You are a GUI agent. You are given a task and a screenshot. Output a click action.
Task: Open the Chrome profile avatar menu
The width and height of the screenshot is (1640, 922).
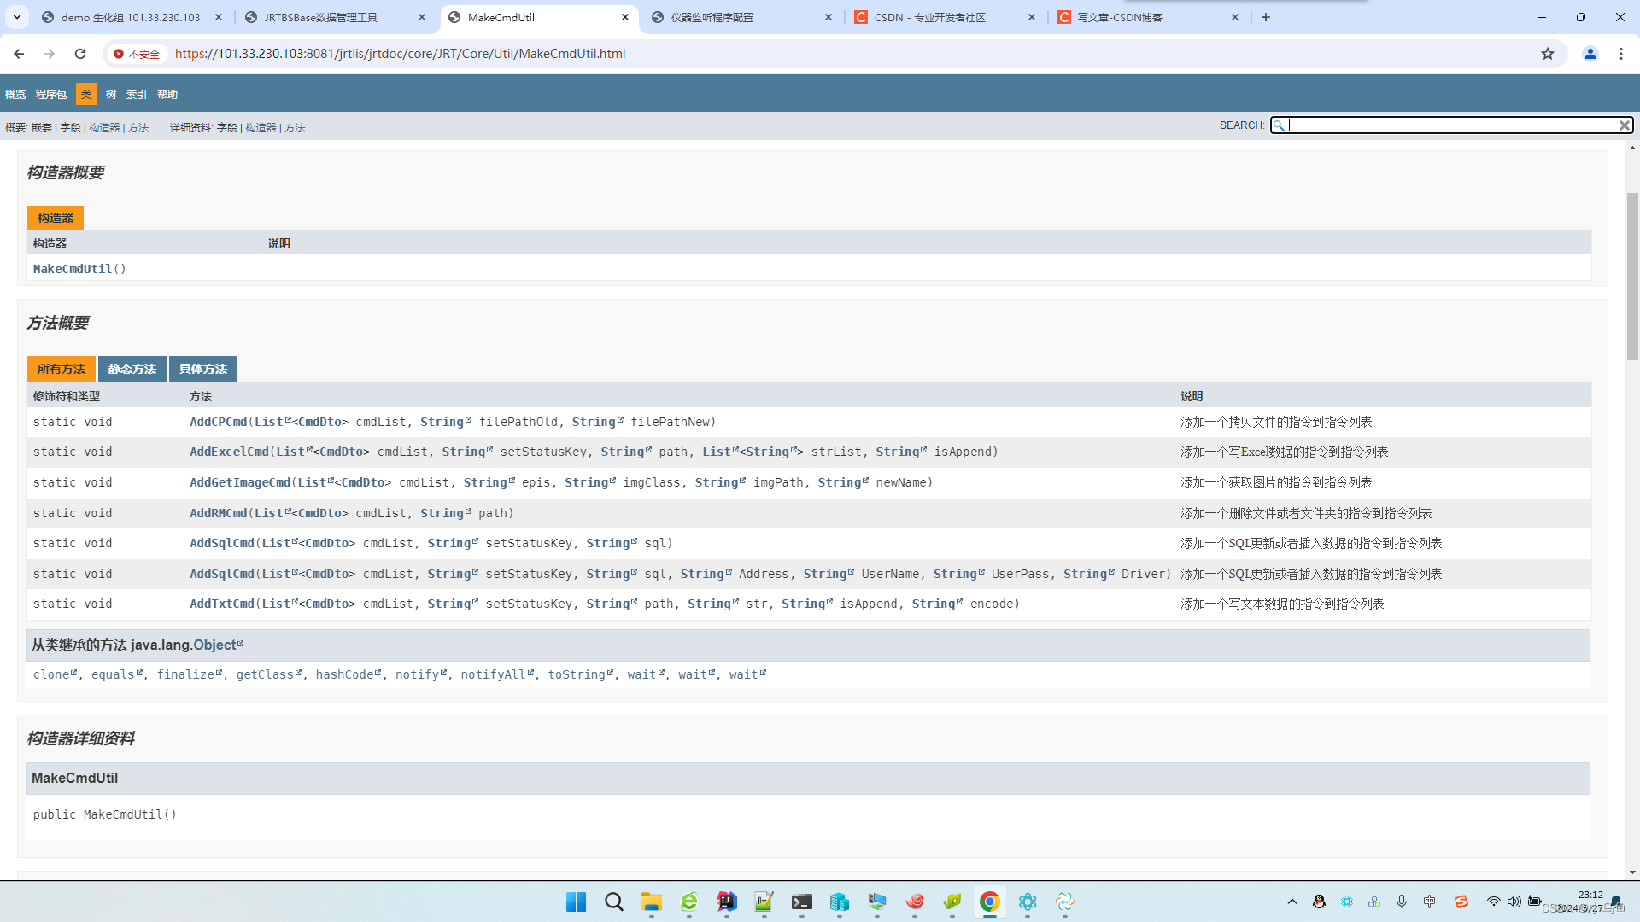click(x=1590, y=54)
